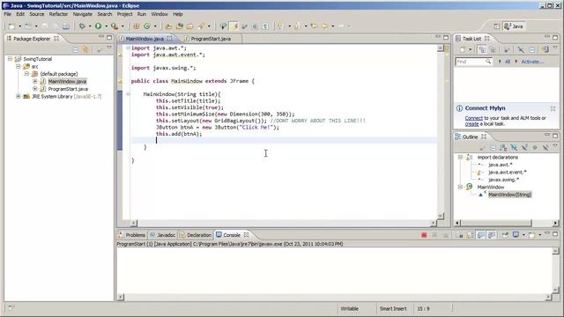Screen dimensions: 564x317
Task: Click the Open Perspective icon
Action: 497,26
